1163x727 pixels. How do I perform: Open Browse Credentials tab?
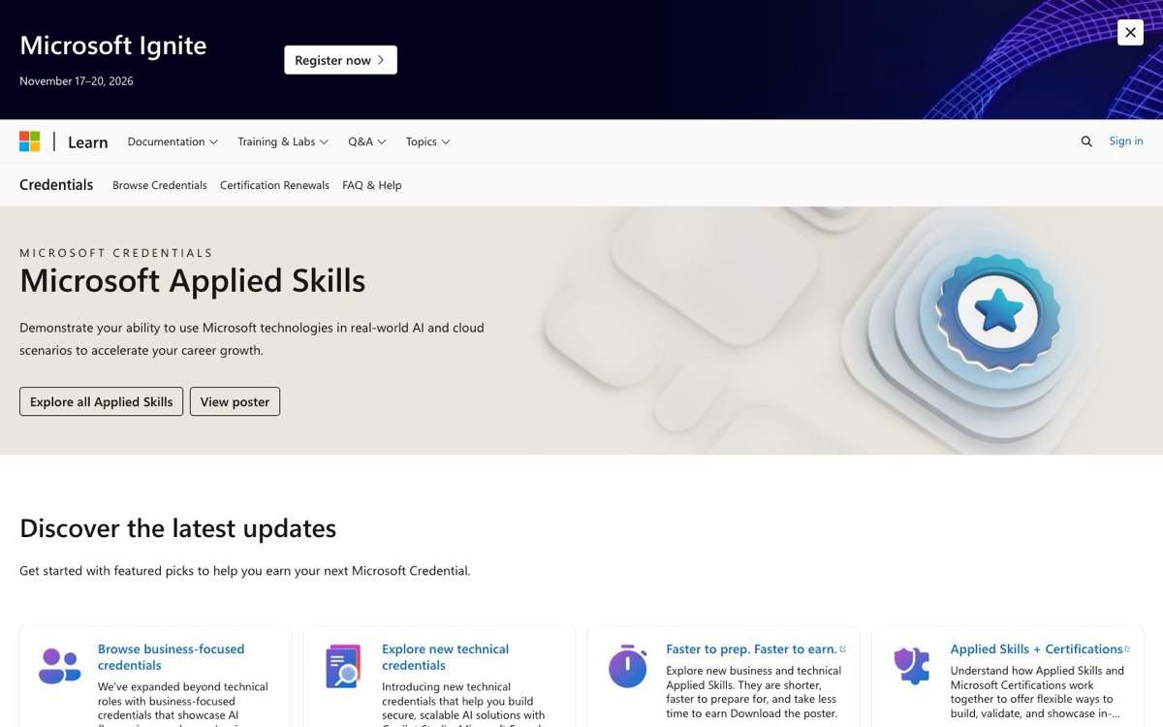160,185
